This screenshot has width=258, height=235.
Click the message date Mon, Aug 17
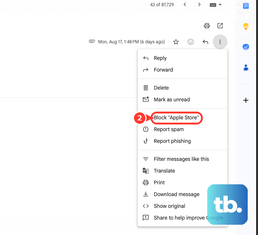click(131, 42)
